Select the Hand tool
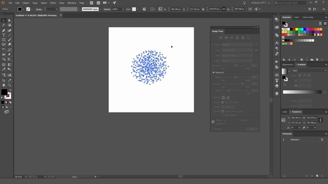 click(4, 85)
